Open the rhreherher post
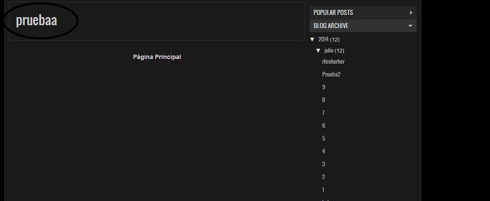This screenshot has width=490, height=201. [x=333, y=62]
